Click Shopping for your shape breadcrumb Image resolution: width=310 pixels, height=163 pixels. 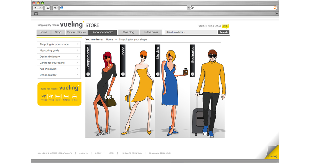pos(133,39)
